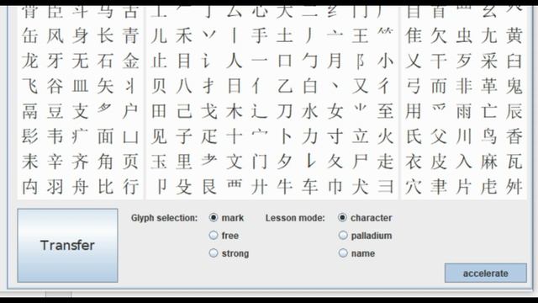Viewport: 538px width, 303px height.
Task: Pick the 田 radical
Action: (x=159, y=111)
